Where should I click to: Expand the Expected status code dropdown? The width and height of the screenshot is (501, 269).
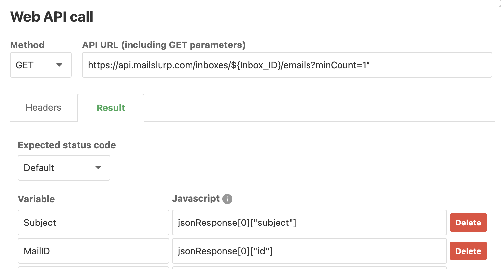[x=64, y=168]
